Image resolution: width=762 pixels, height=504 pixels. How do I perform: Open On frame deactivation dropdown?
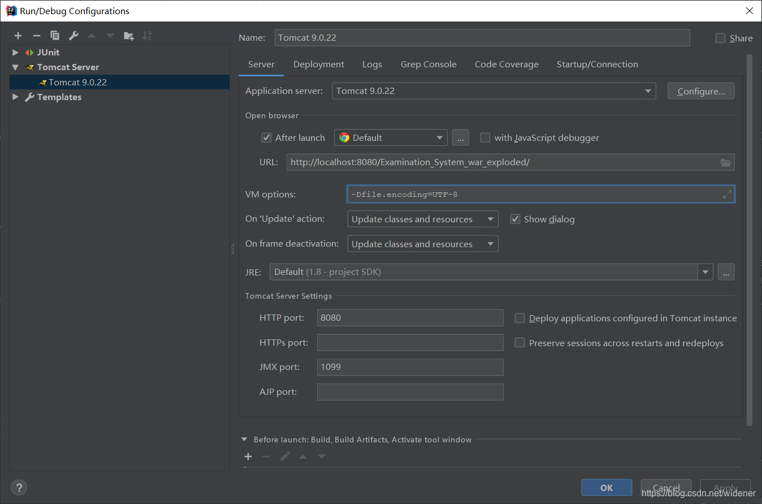tap(423, 244)
